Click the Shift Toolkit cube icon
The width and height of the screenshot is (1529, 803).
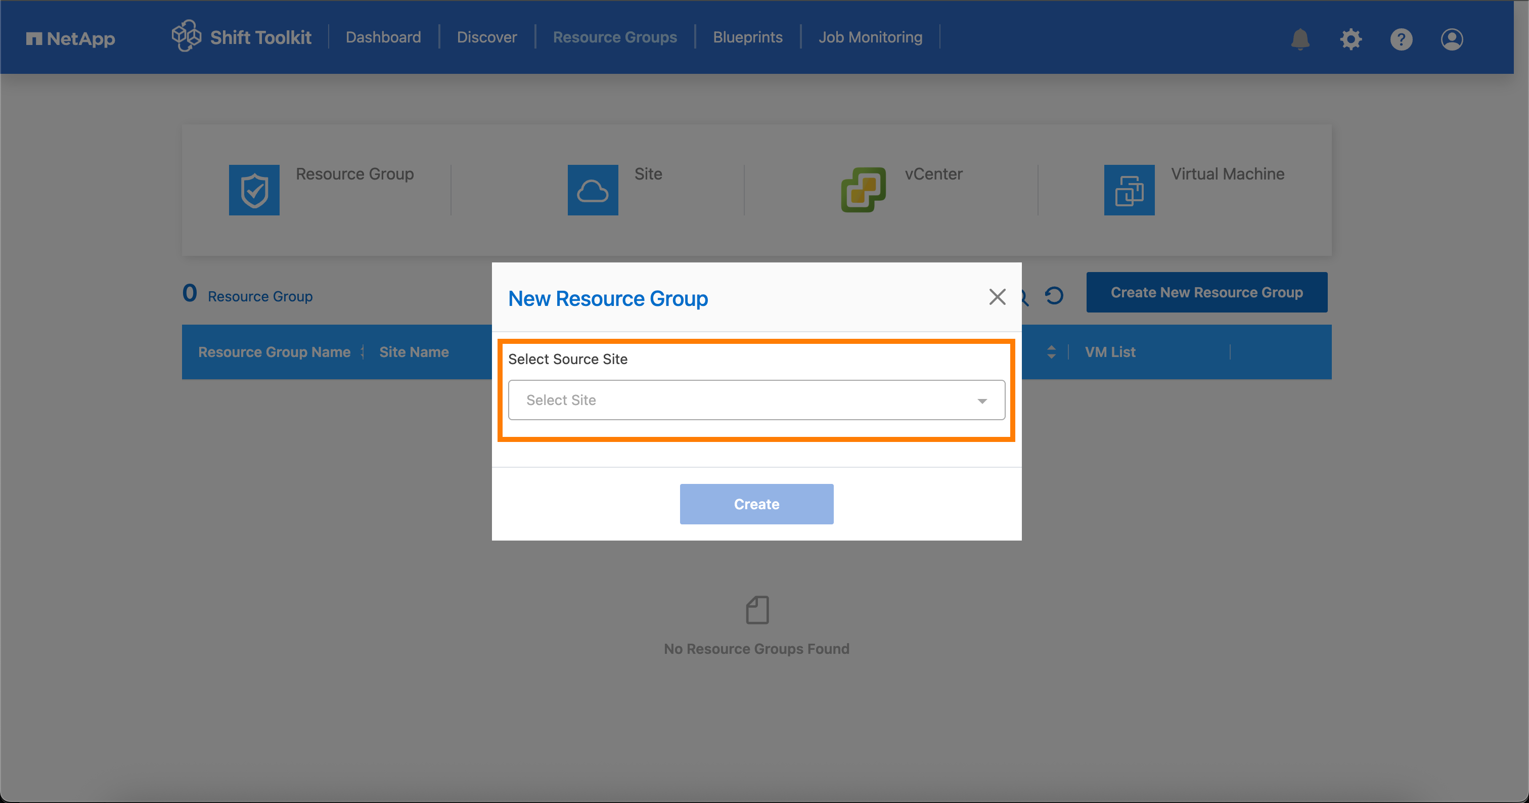point(187,36)
